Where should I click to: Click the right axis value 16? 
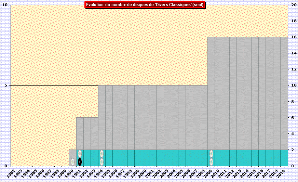click(294, 37)
